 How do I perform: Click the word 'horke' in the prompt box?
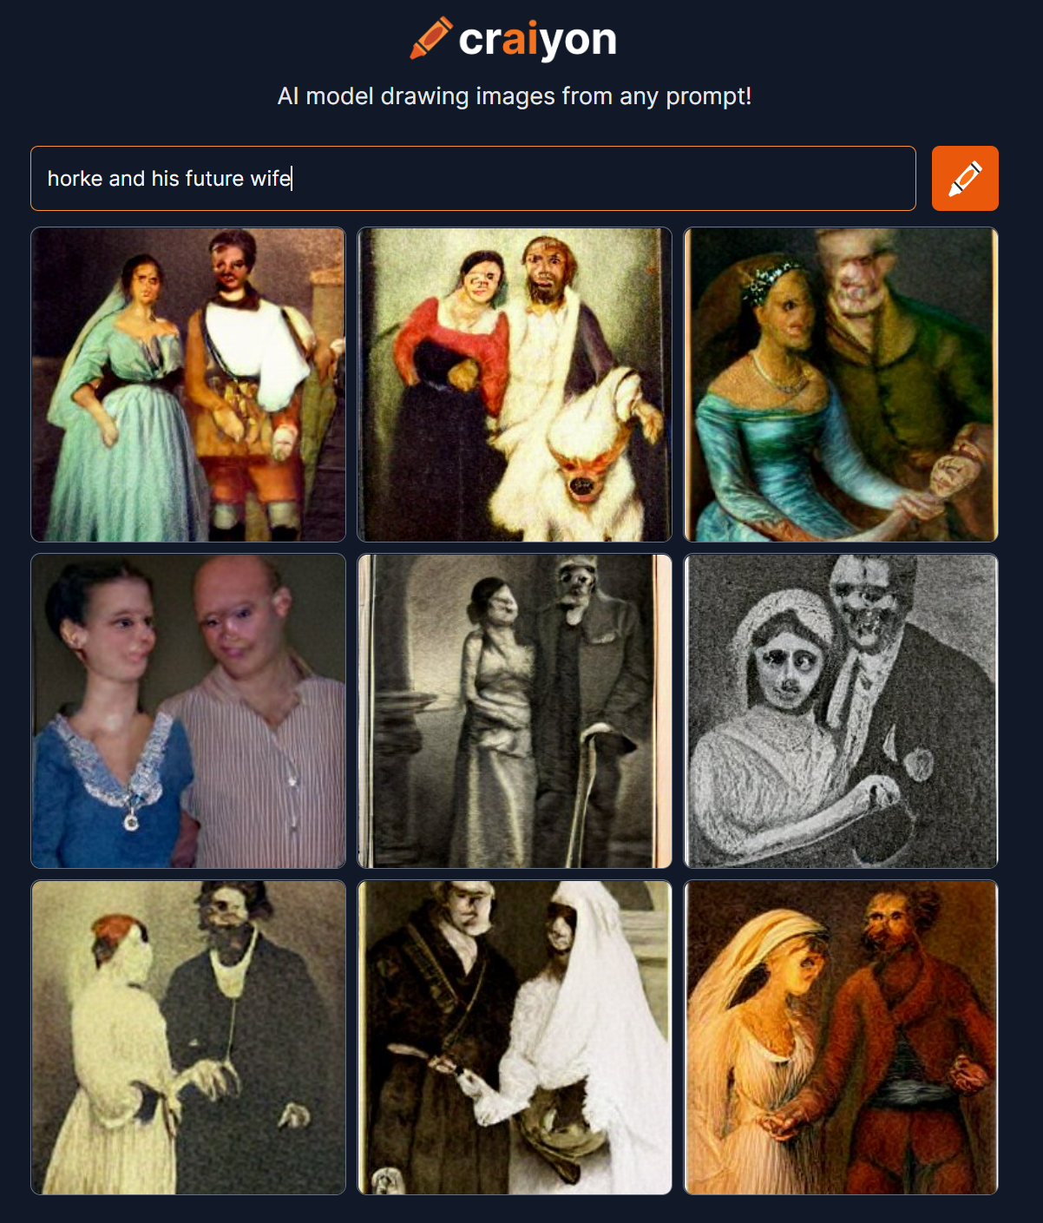[x=75, y=178]
